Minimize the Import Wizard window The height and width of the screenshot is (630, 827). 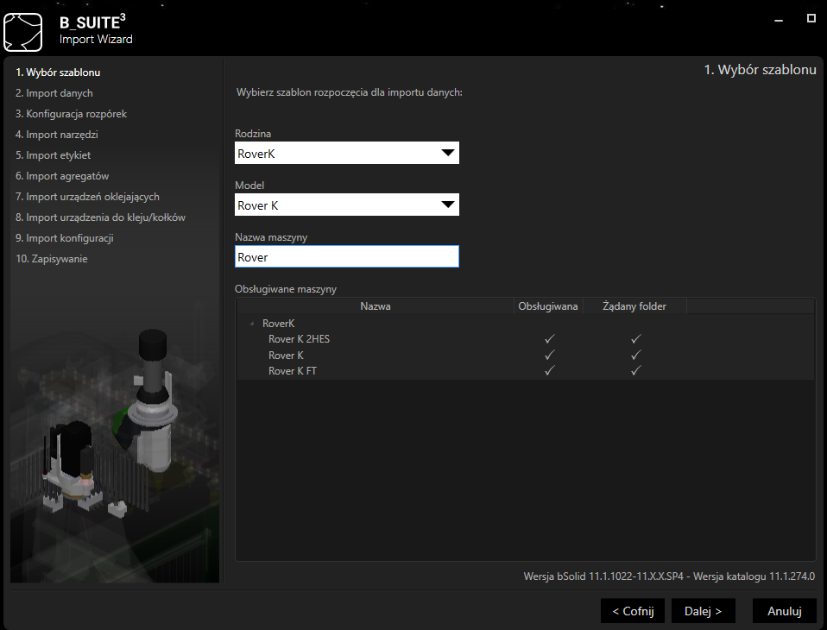779,20
